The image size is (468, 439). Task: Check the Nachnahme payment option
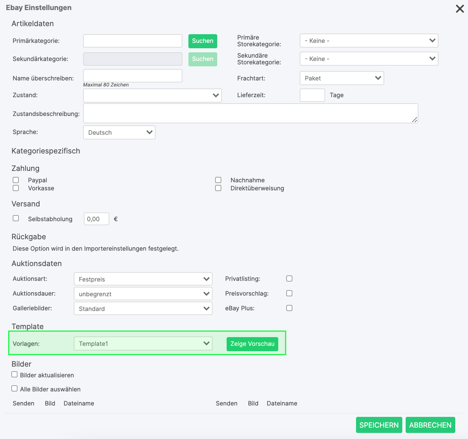218,180
